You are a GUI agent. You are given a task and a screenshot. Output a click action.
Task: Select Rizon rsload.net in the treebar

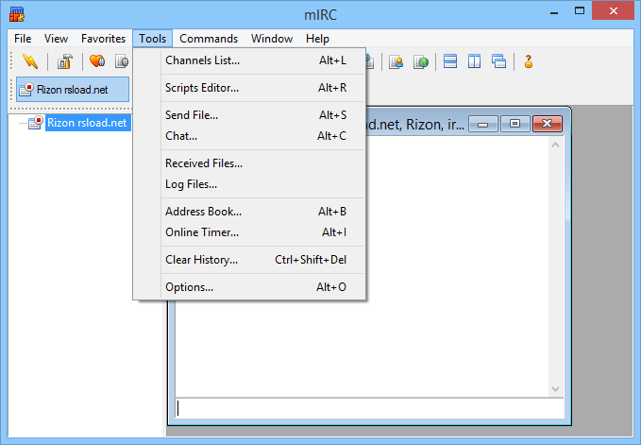pyautogui.click(x=87, y=123)
